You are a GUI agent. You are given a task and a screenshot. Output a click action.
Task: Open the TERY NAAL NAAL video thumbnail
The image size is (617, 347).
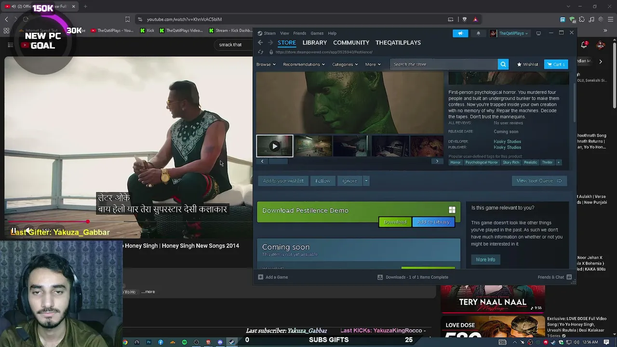(x=493, y=299)
